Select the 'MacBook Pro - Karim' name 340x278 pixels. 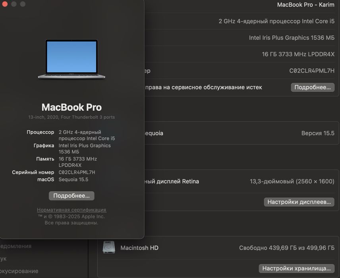(305, 4)
